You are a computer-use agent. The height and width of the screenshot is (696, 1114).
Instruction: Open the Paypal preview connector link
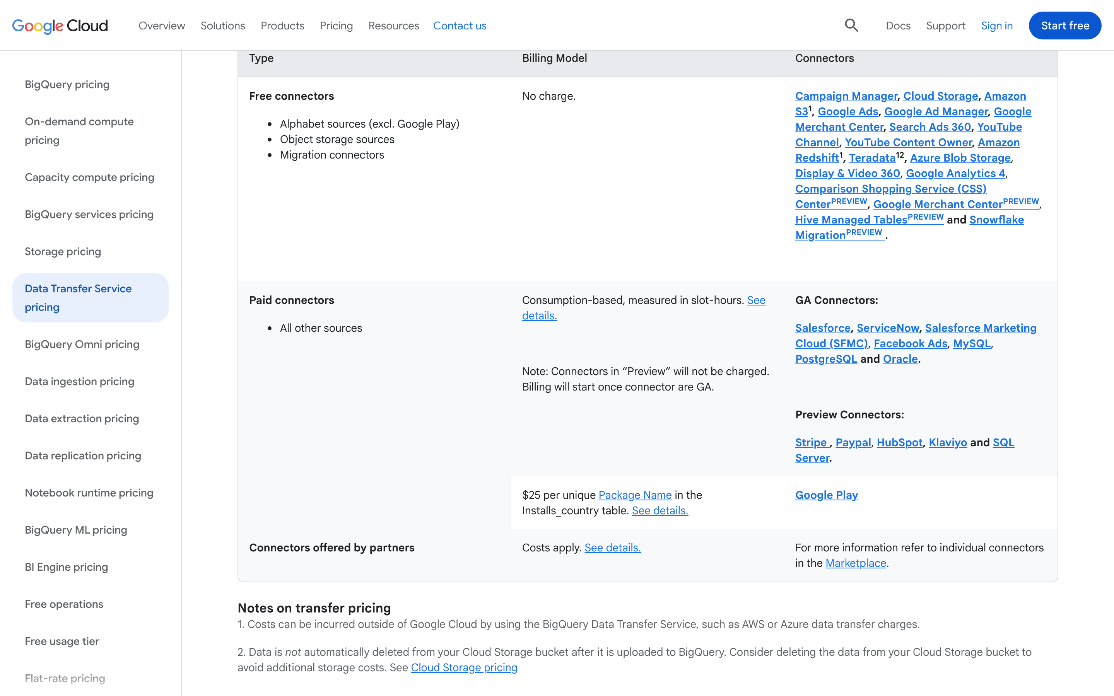coord(853,442)
